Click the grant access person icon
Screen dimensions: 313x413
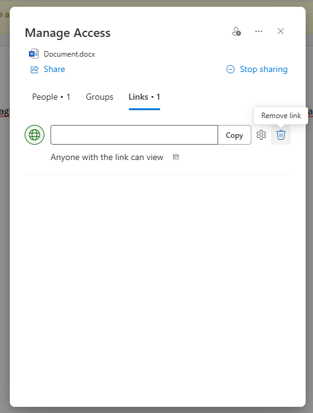click(236, 31)
